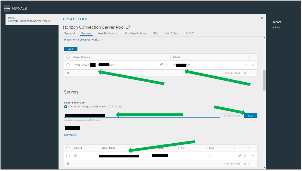302x171 pixels.
Task: Edit the server entry with pencil icon
Action: click(x=240, y=156)
